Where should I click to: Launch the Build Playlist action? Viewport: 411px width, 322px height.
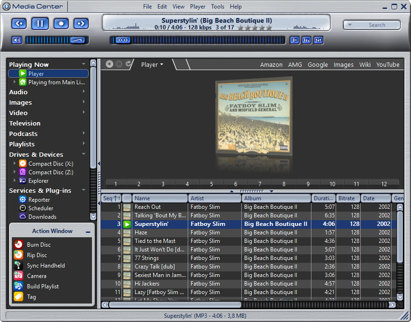coord(43,286)
